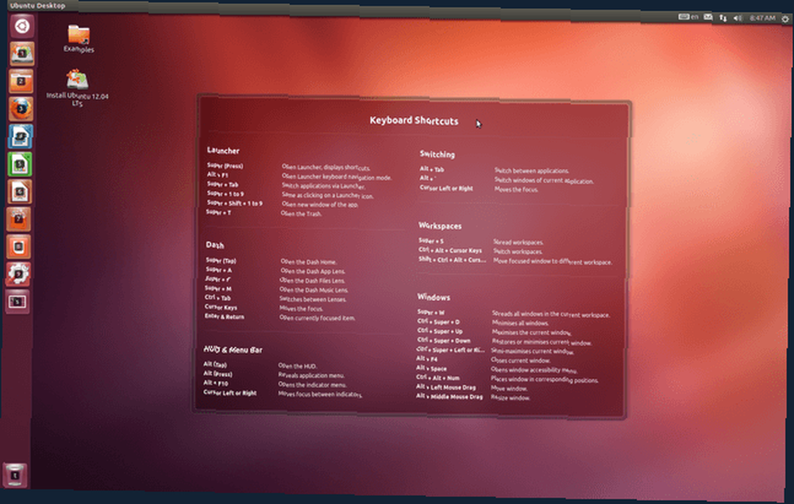Click 'Minimises all windows.' description
The image size is (794, 504).
[521, 323]
